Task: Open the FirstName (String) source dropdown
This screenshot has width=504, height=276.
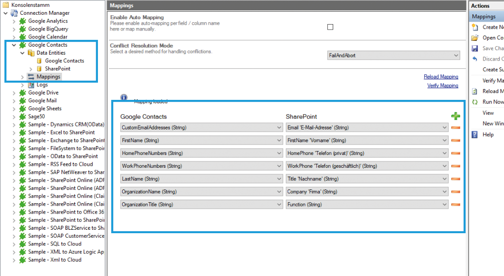Action: click(201, 140)
